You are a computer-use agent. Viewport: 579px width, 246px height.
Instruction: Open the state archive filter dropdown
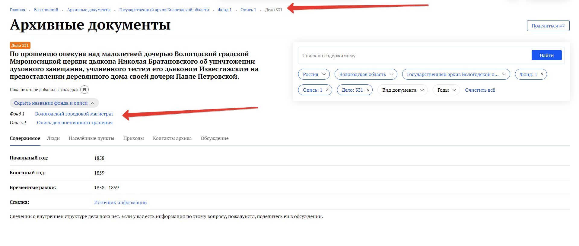click(456, 74)
